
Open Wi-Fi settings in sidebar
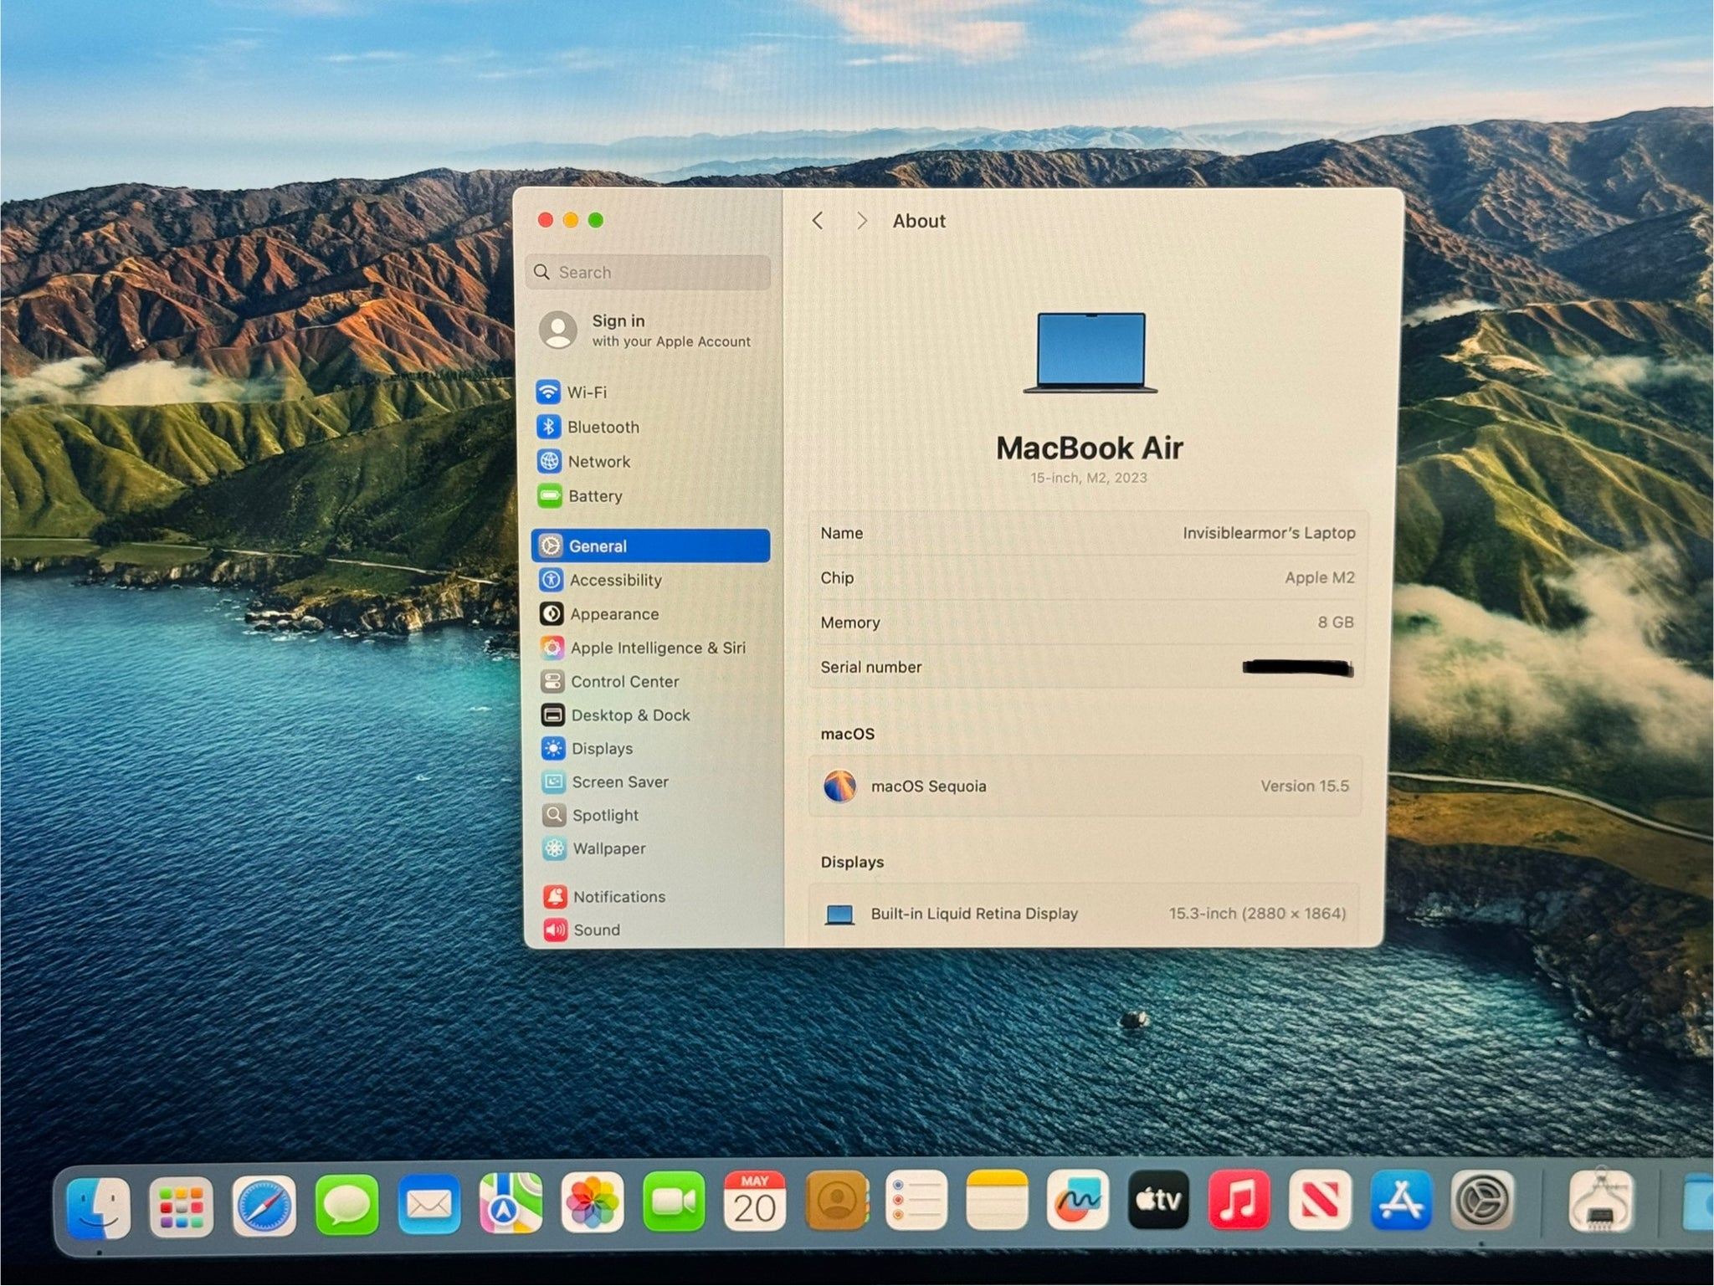click(x=586, y=392)
